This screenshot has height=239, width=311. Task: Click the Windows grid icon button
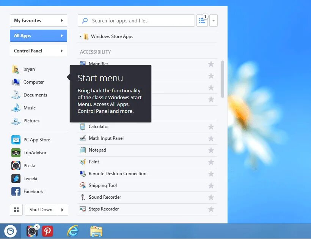pyautogui.click(x=16, y=210)
